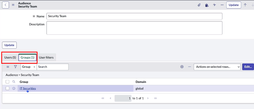Collapse the list with the minus icon

[x=190, y=67]
